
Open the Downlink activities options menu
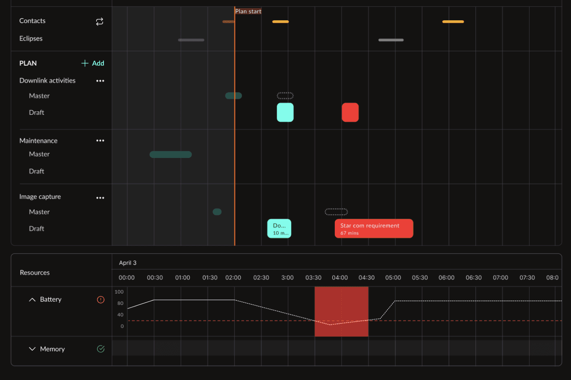(100, 81)
